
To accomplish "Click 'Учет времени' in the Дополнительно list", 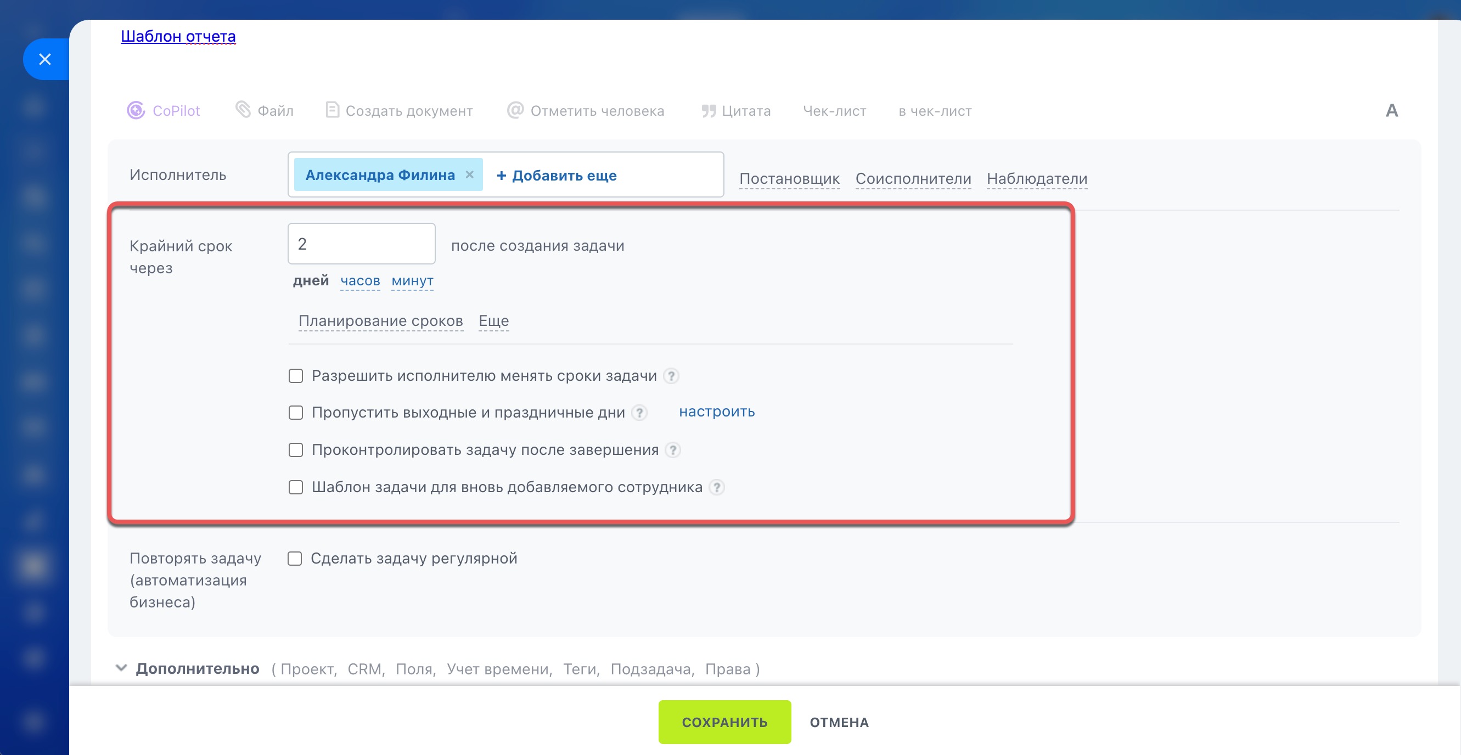I will pyautogui.click(x=497, y=669).
